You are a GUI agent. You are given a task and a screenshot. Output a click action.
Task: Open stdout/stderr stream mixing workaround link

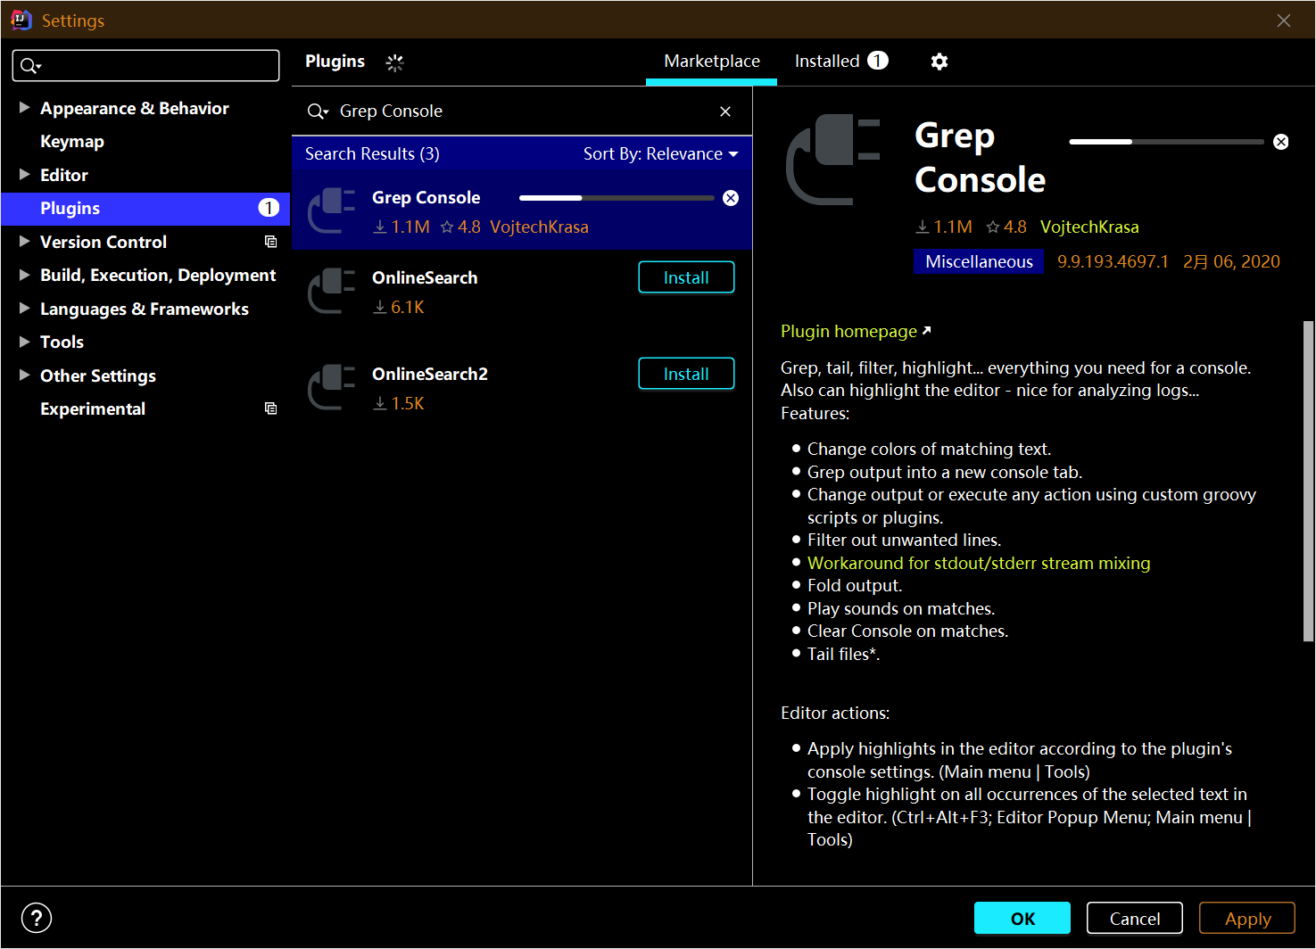979,563
